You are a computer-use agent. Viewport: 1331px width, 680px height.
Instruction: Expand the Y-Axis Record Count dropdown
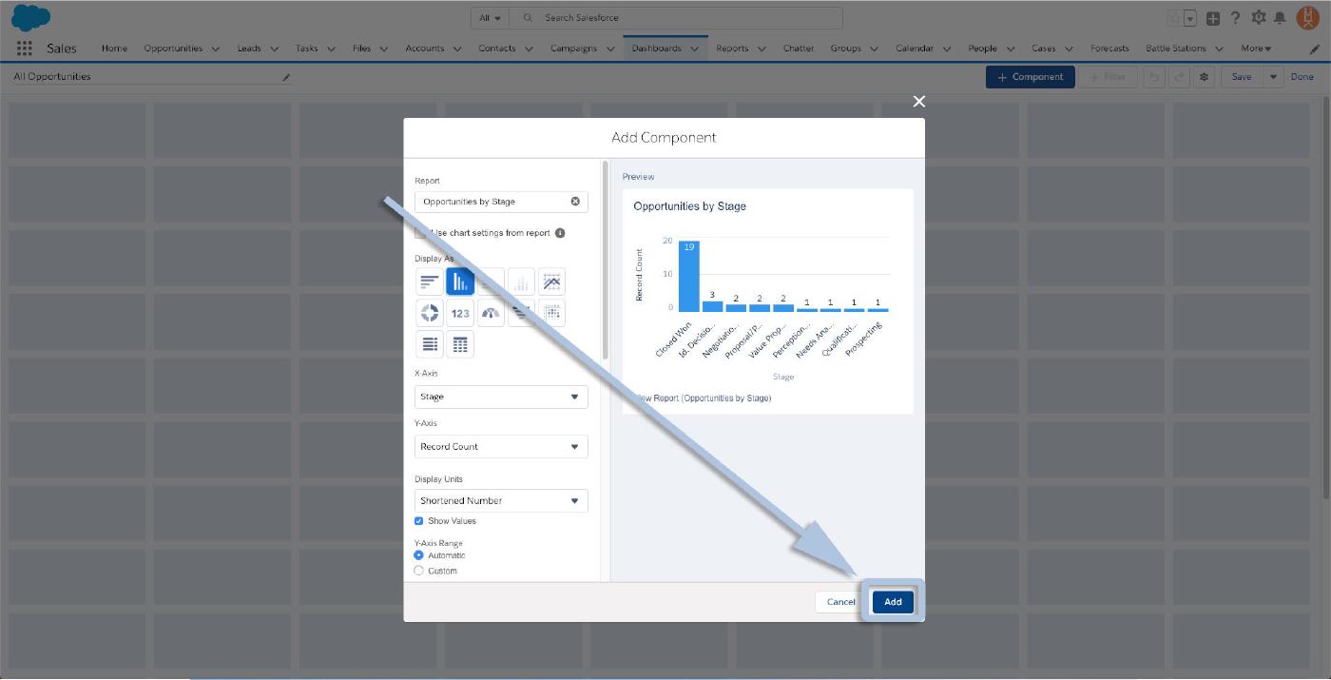(501, 446)
